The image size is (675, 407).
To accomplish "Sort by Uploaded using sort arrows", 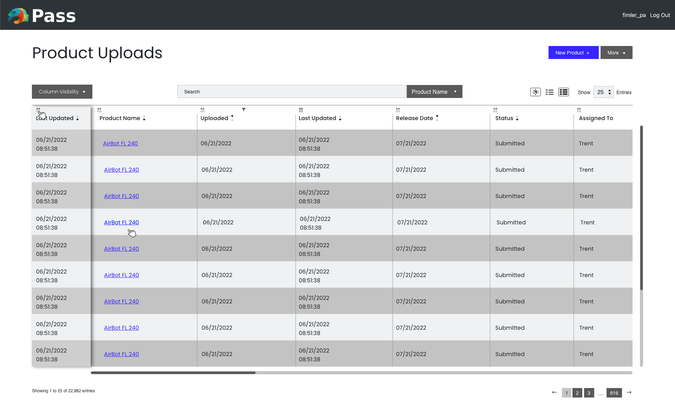I will pos(232,118).
